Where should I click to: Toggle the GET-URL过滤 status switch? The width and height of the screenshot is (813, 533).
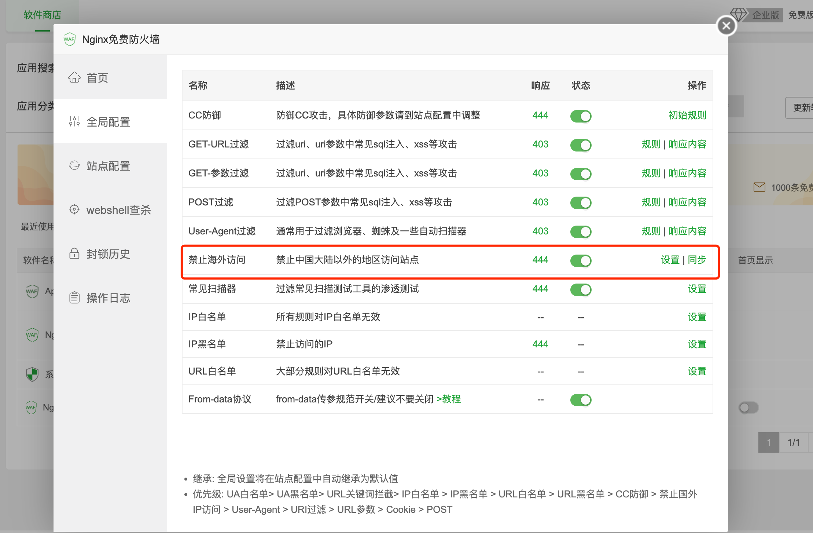point(581,145)
